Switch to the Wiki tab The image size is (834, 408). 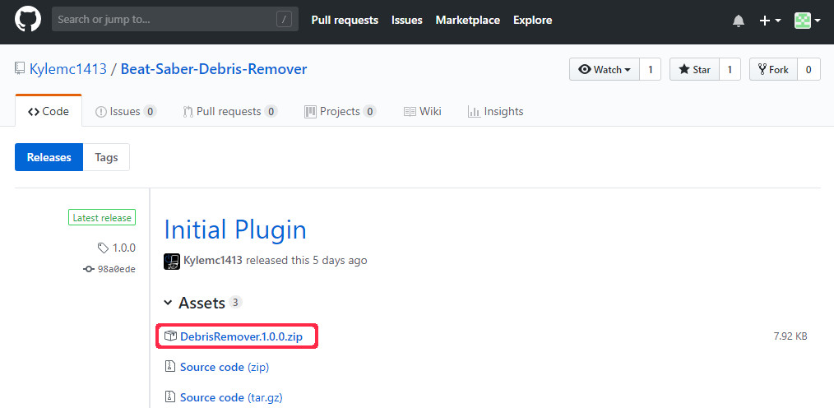coord(423,111)
